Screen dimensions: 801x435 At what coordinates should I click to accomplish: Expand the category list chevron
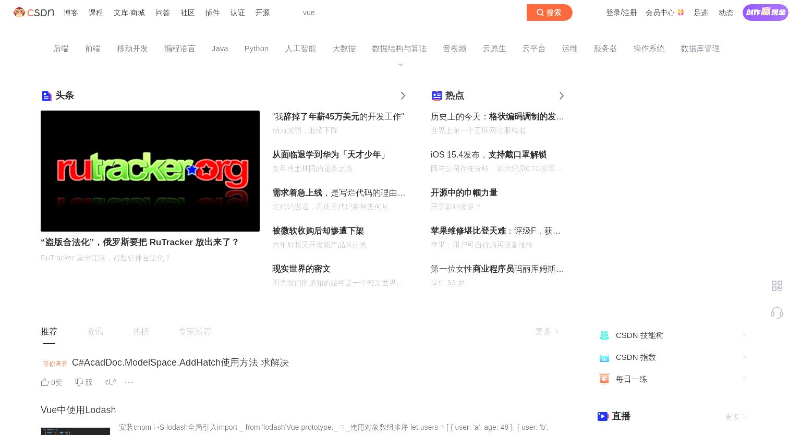point(400,65)
